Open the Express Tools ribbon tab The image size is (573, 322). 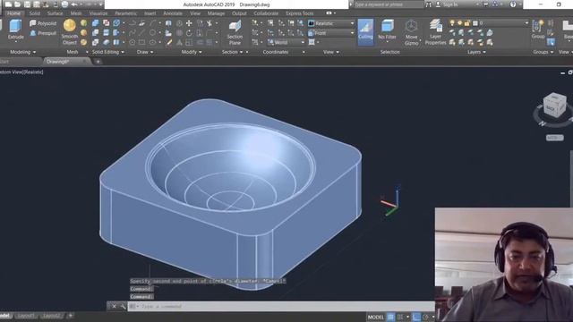point(300,13)
